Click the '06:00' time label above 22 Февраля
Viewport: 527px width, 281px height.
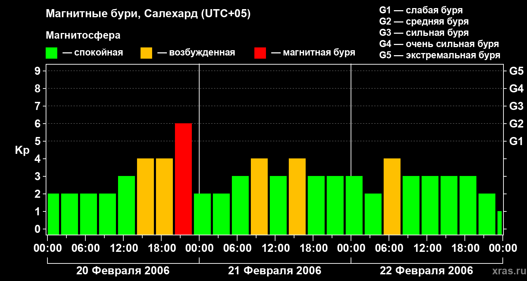(389, 248)
